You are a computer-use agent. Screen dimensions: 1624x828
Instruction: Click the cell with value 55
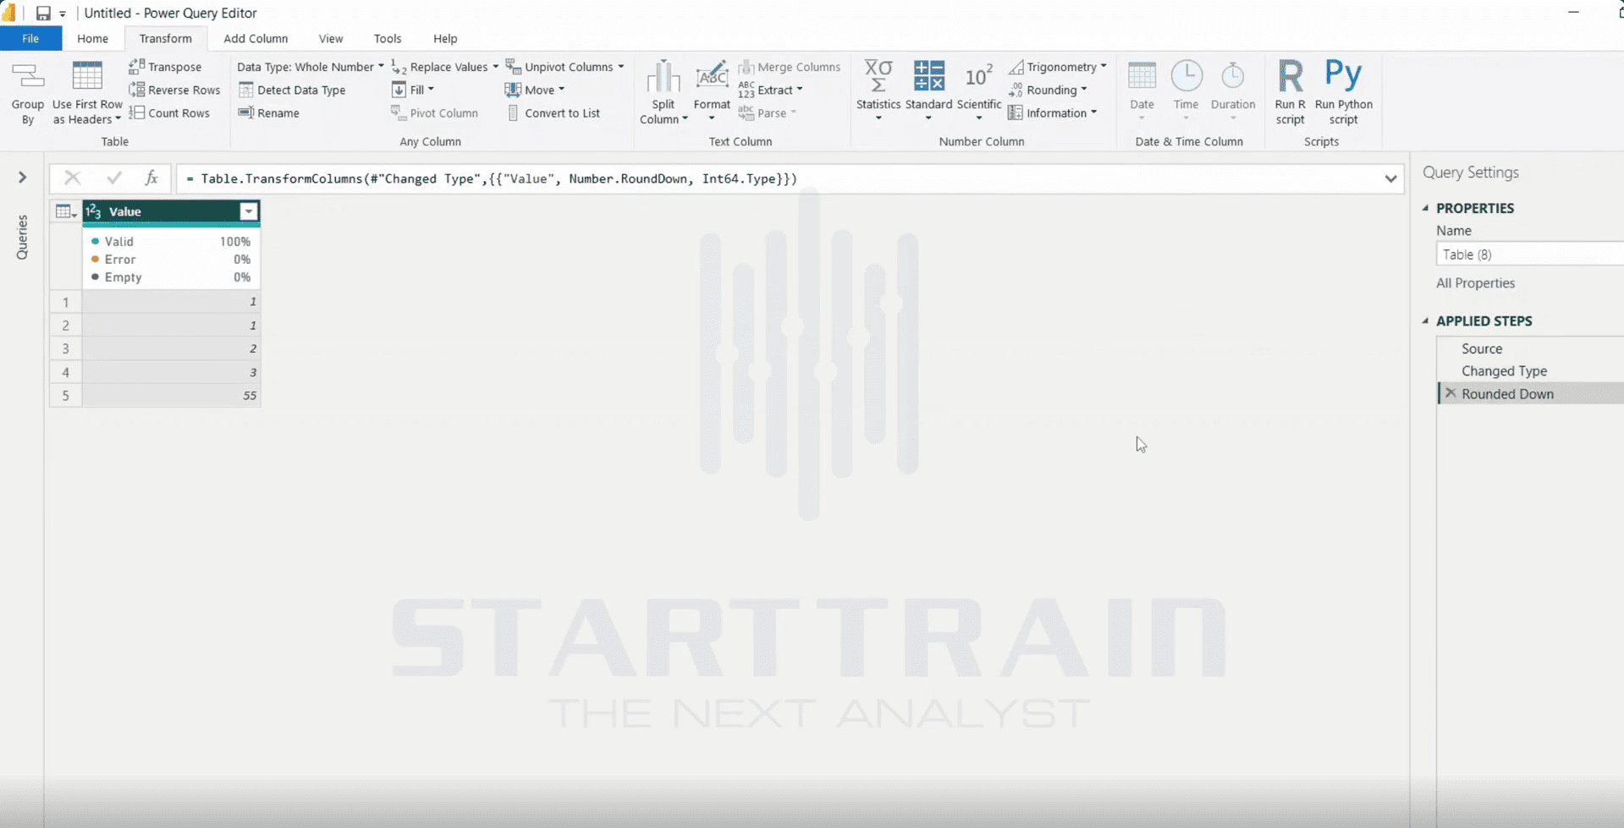click(x=171, y=395)
